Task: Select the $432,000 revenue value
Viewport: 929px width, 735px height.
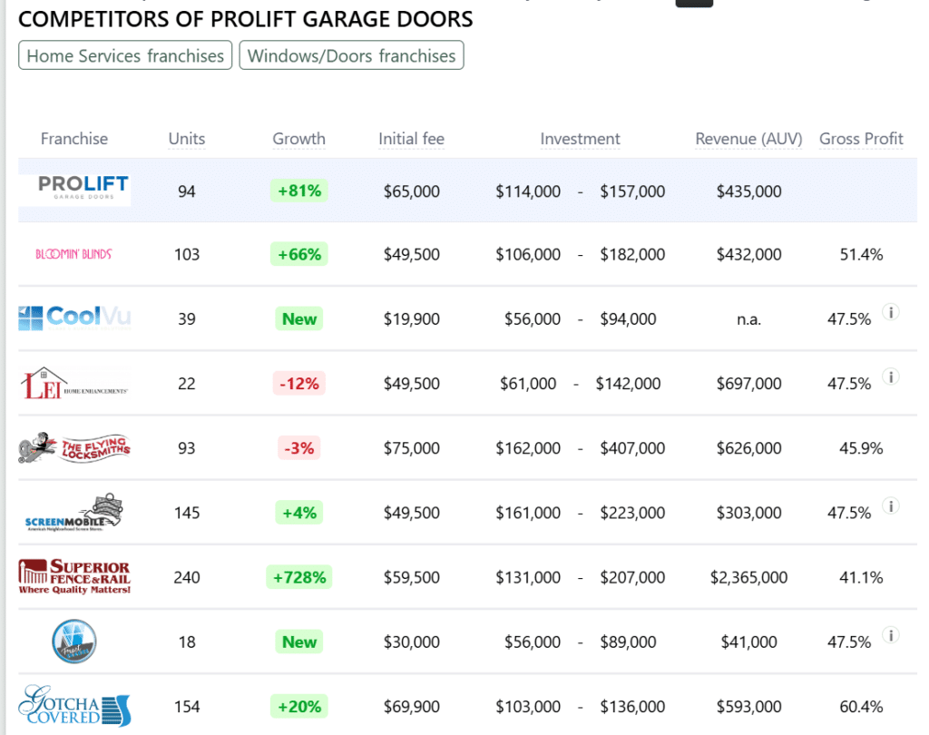Action: [x=748, y=254]
